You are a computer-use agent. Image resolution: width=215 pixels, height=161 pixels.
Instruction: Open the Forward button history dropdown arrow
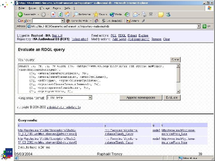pos(48,15)
